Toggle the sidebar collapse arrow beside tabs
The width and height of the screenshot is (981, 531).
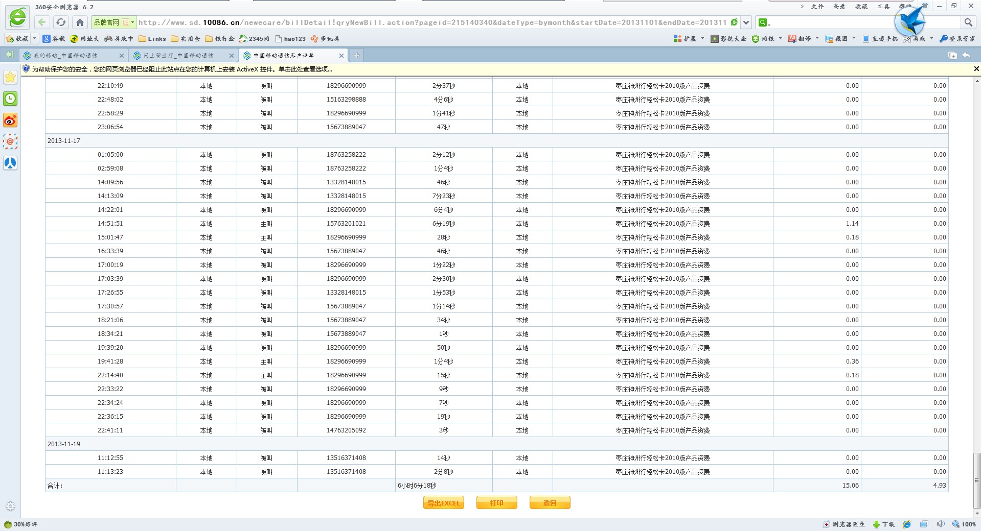pyautogui.click(x=9, y=55)
